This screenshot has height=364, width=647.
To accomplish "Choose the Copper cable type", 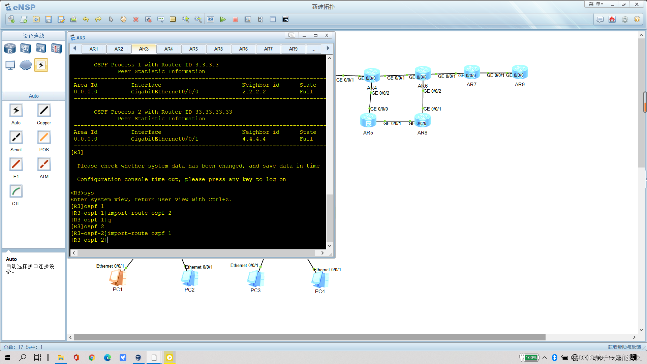I will [44, 111].
